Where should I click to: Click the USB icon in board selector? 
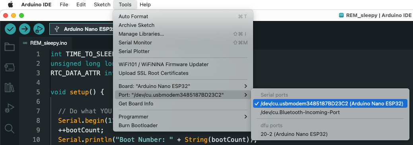coord(56,29)
